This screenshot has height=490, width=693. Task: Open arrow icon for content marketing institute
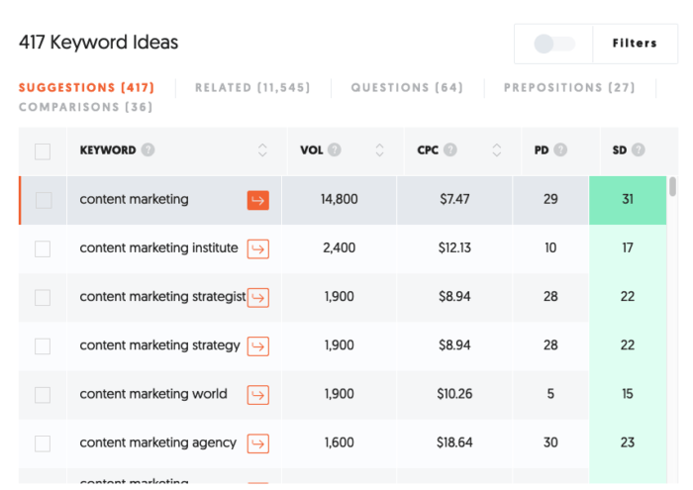click(258, 248)
